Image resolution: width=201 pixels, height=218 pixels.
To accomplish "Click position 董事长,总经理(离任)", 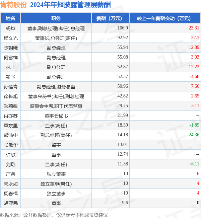I will [56, 38].
